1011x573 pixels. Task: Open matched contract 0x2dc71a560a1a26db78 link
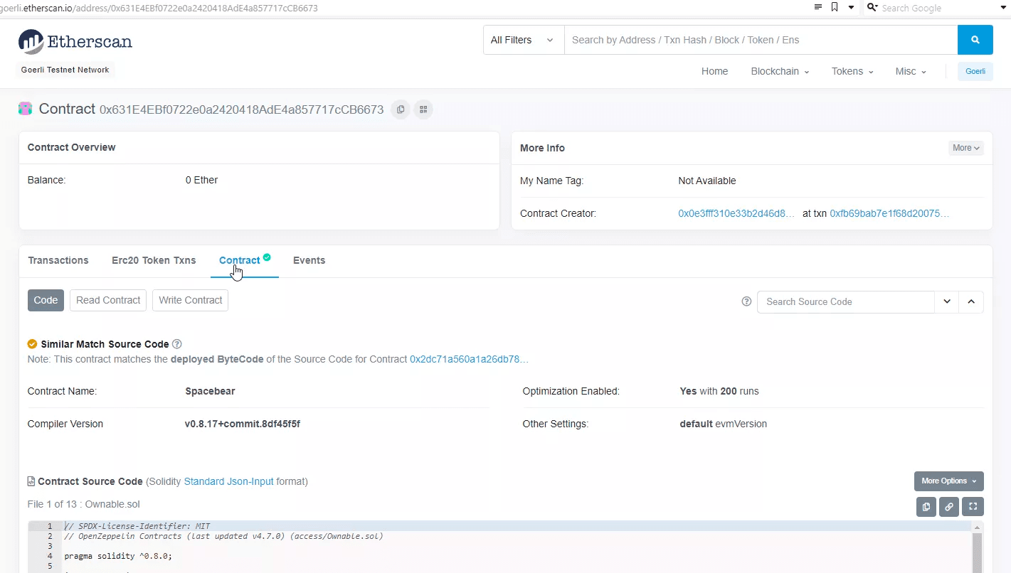point(469,360)
